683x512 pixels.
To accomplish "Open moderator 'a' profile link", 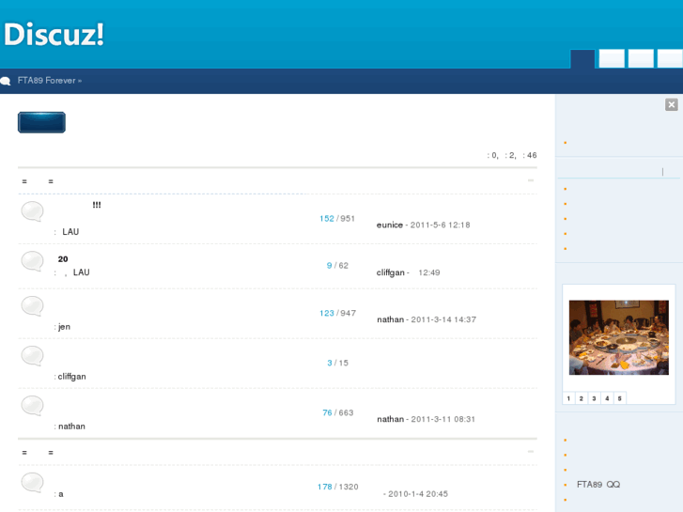I will tap(61, 494).
